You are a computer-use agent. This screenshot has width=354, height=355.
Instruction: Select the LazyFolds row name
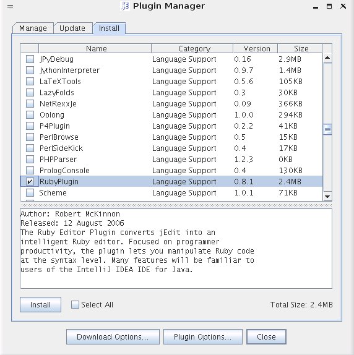point(57,92)
